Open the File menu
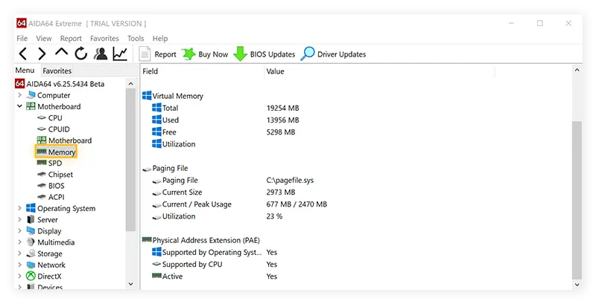The height and width of the screenshot is (304, 596). (x=22, y=39)
